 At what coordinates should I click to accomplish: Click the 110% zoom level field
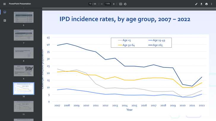[x=108, y=4]
